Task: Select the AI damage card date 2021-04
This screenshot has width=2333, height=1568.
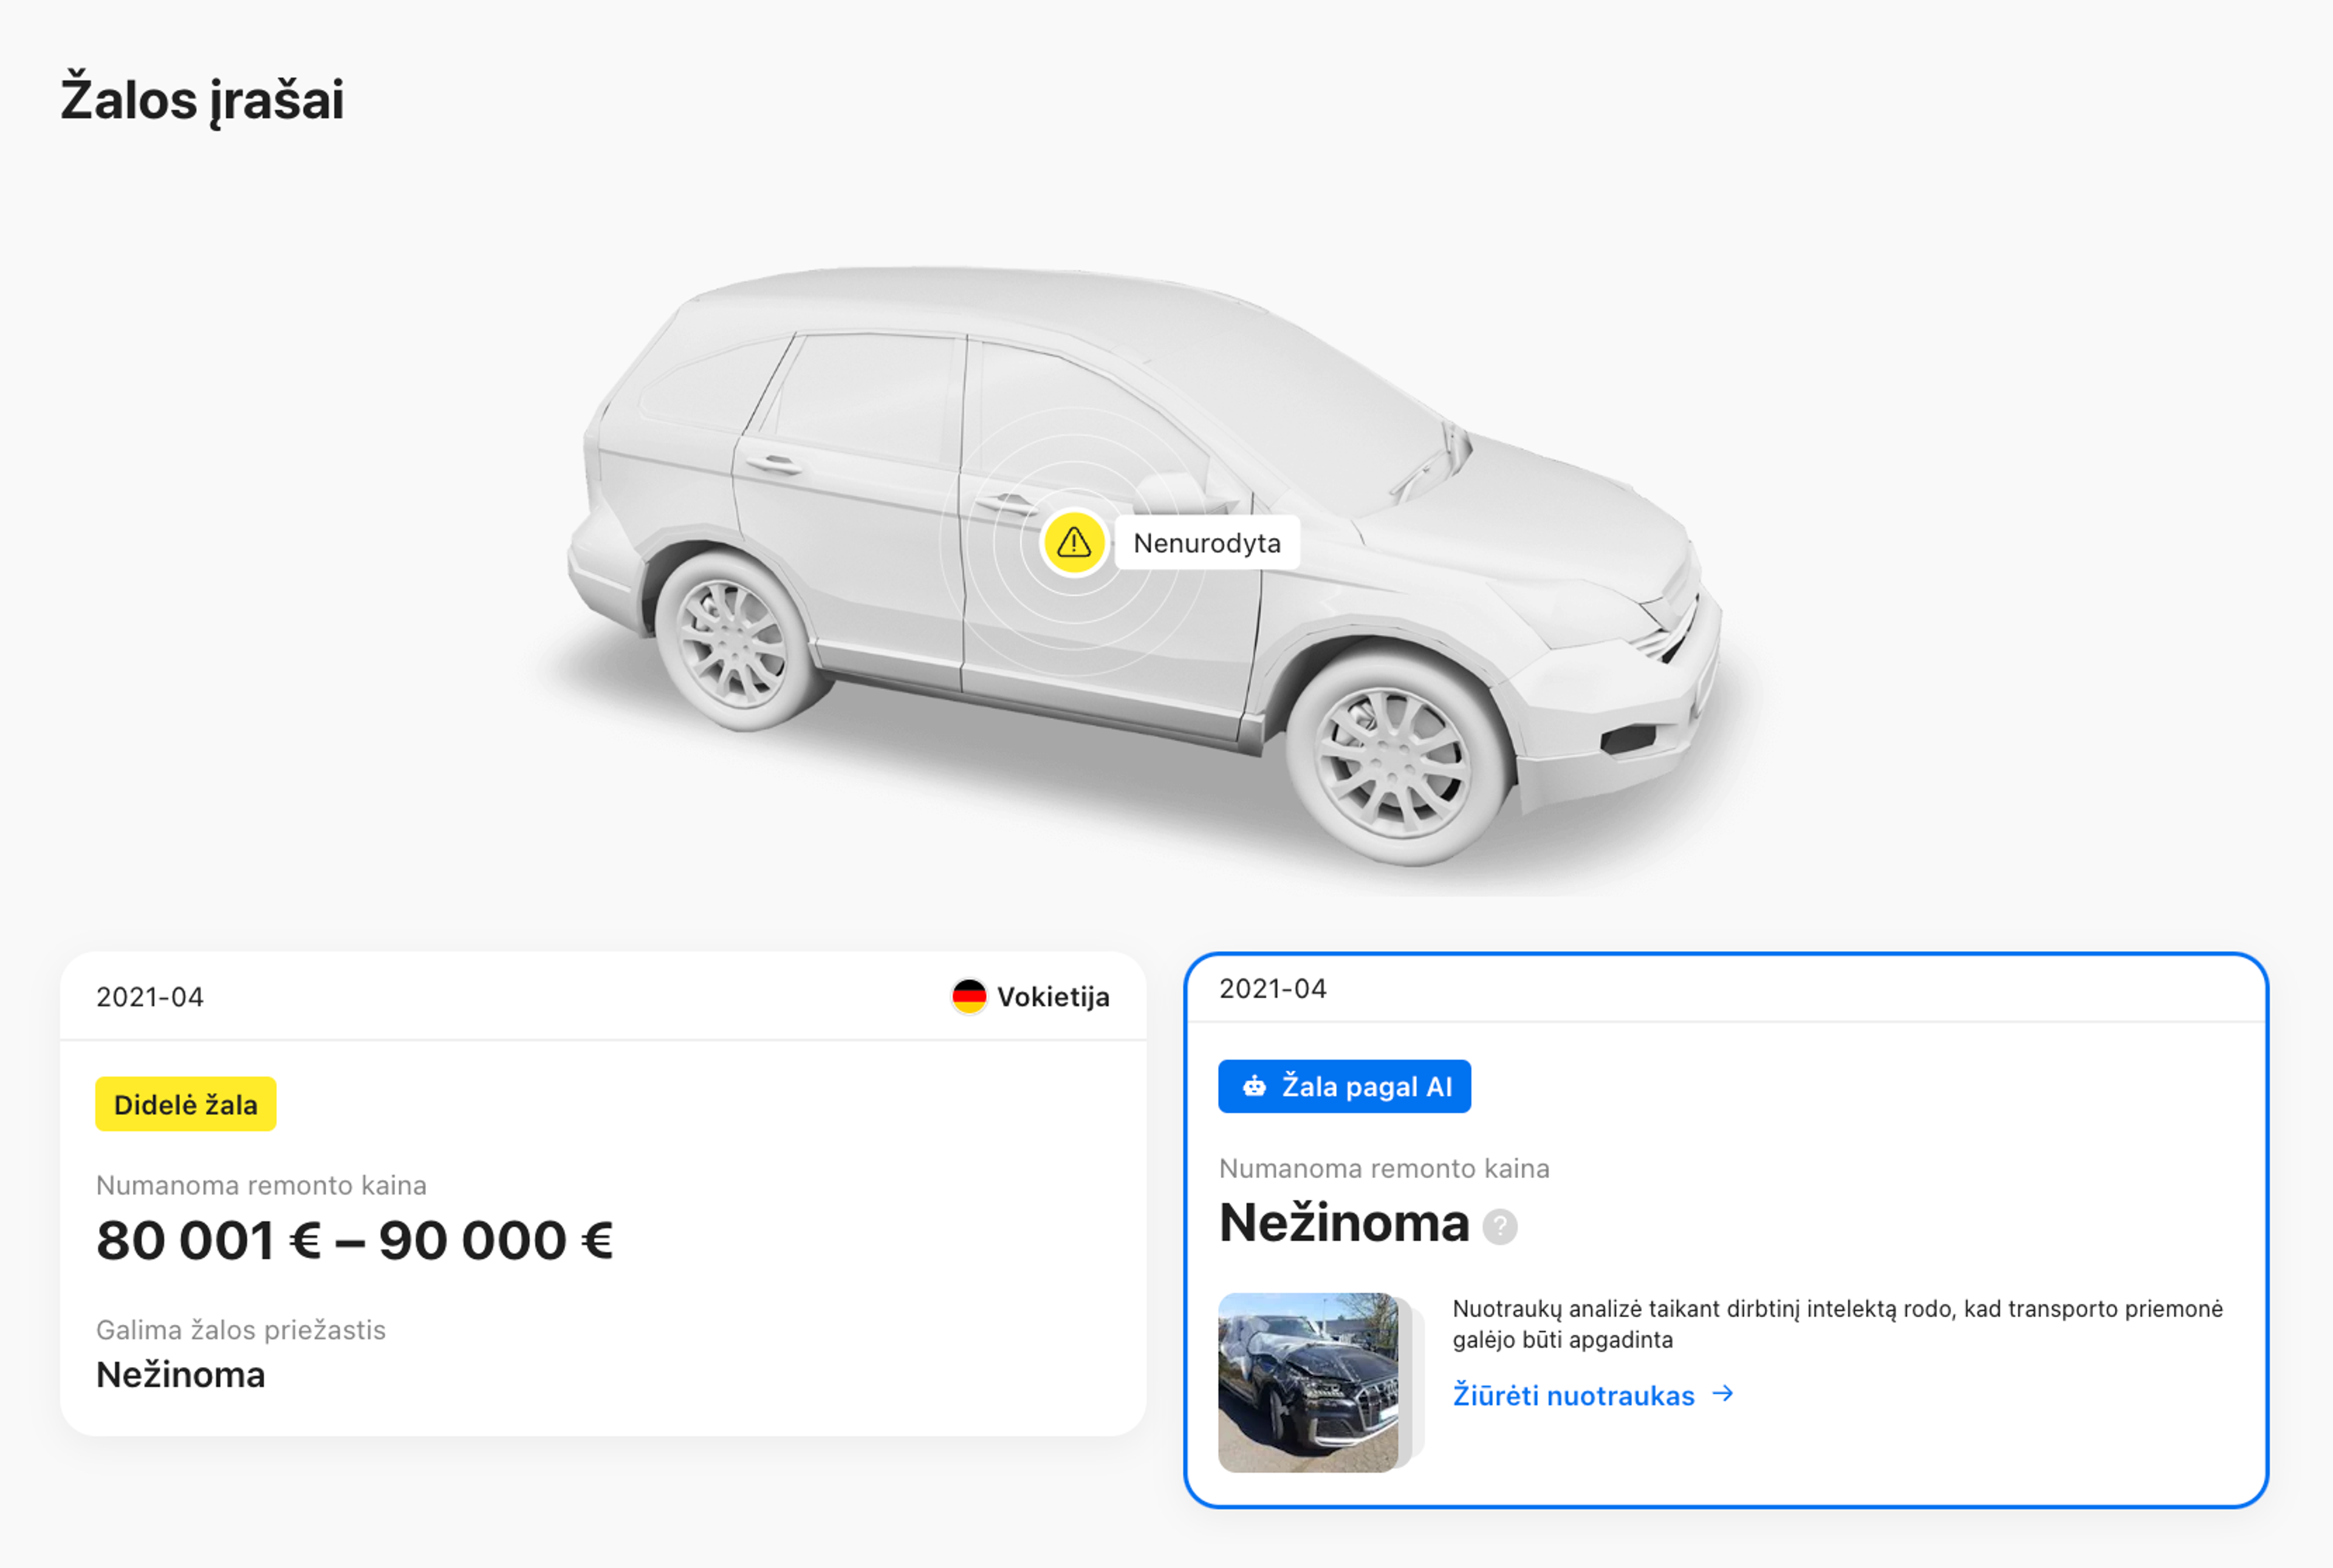Action: (x=1273, y=989)
